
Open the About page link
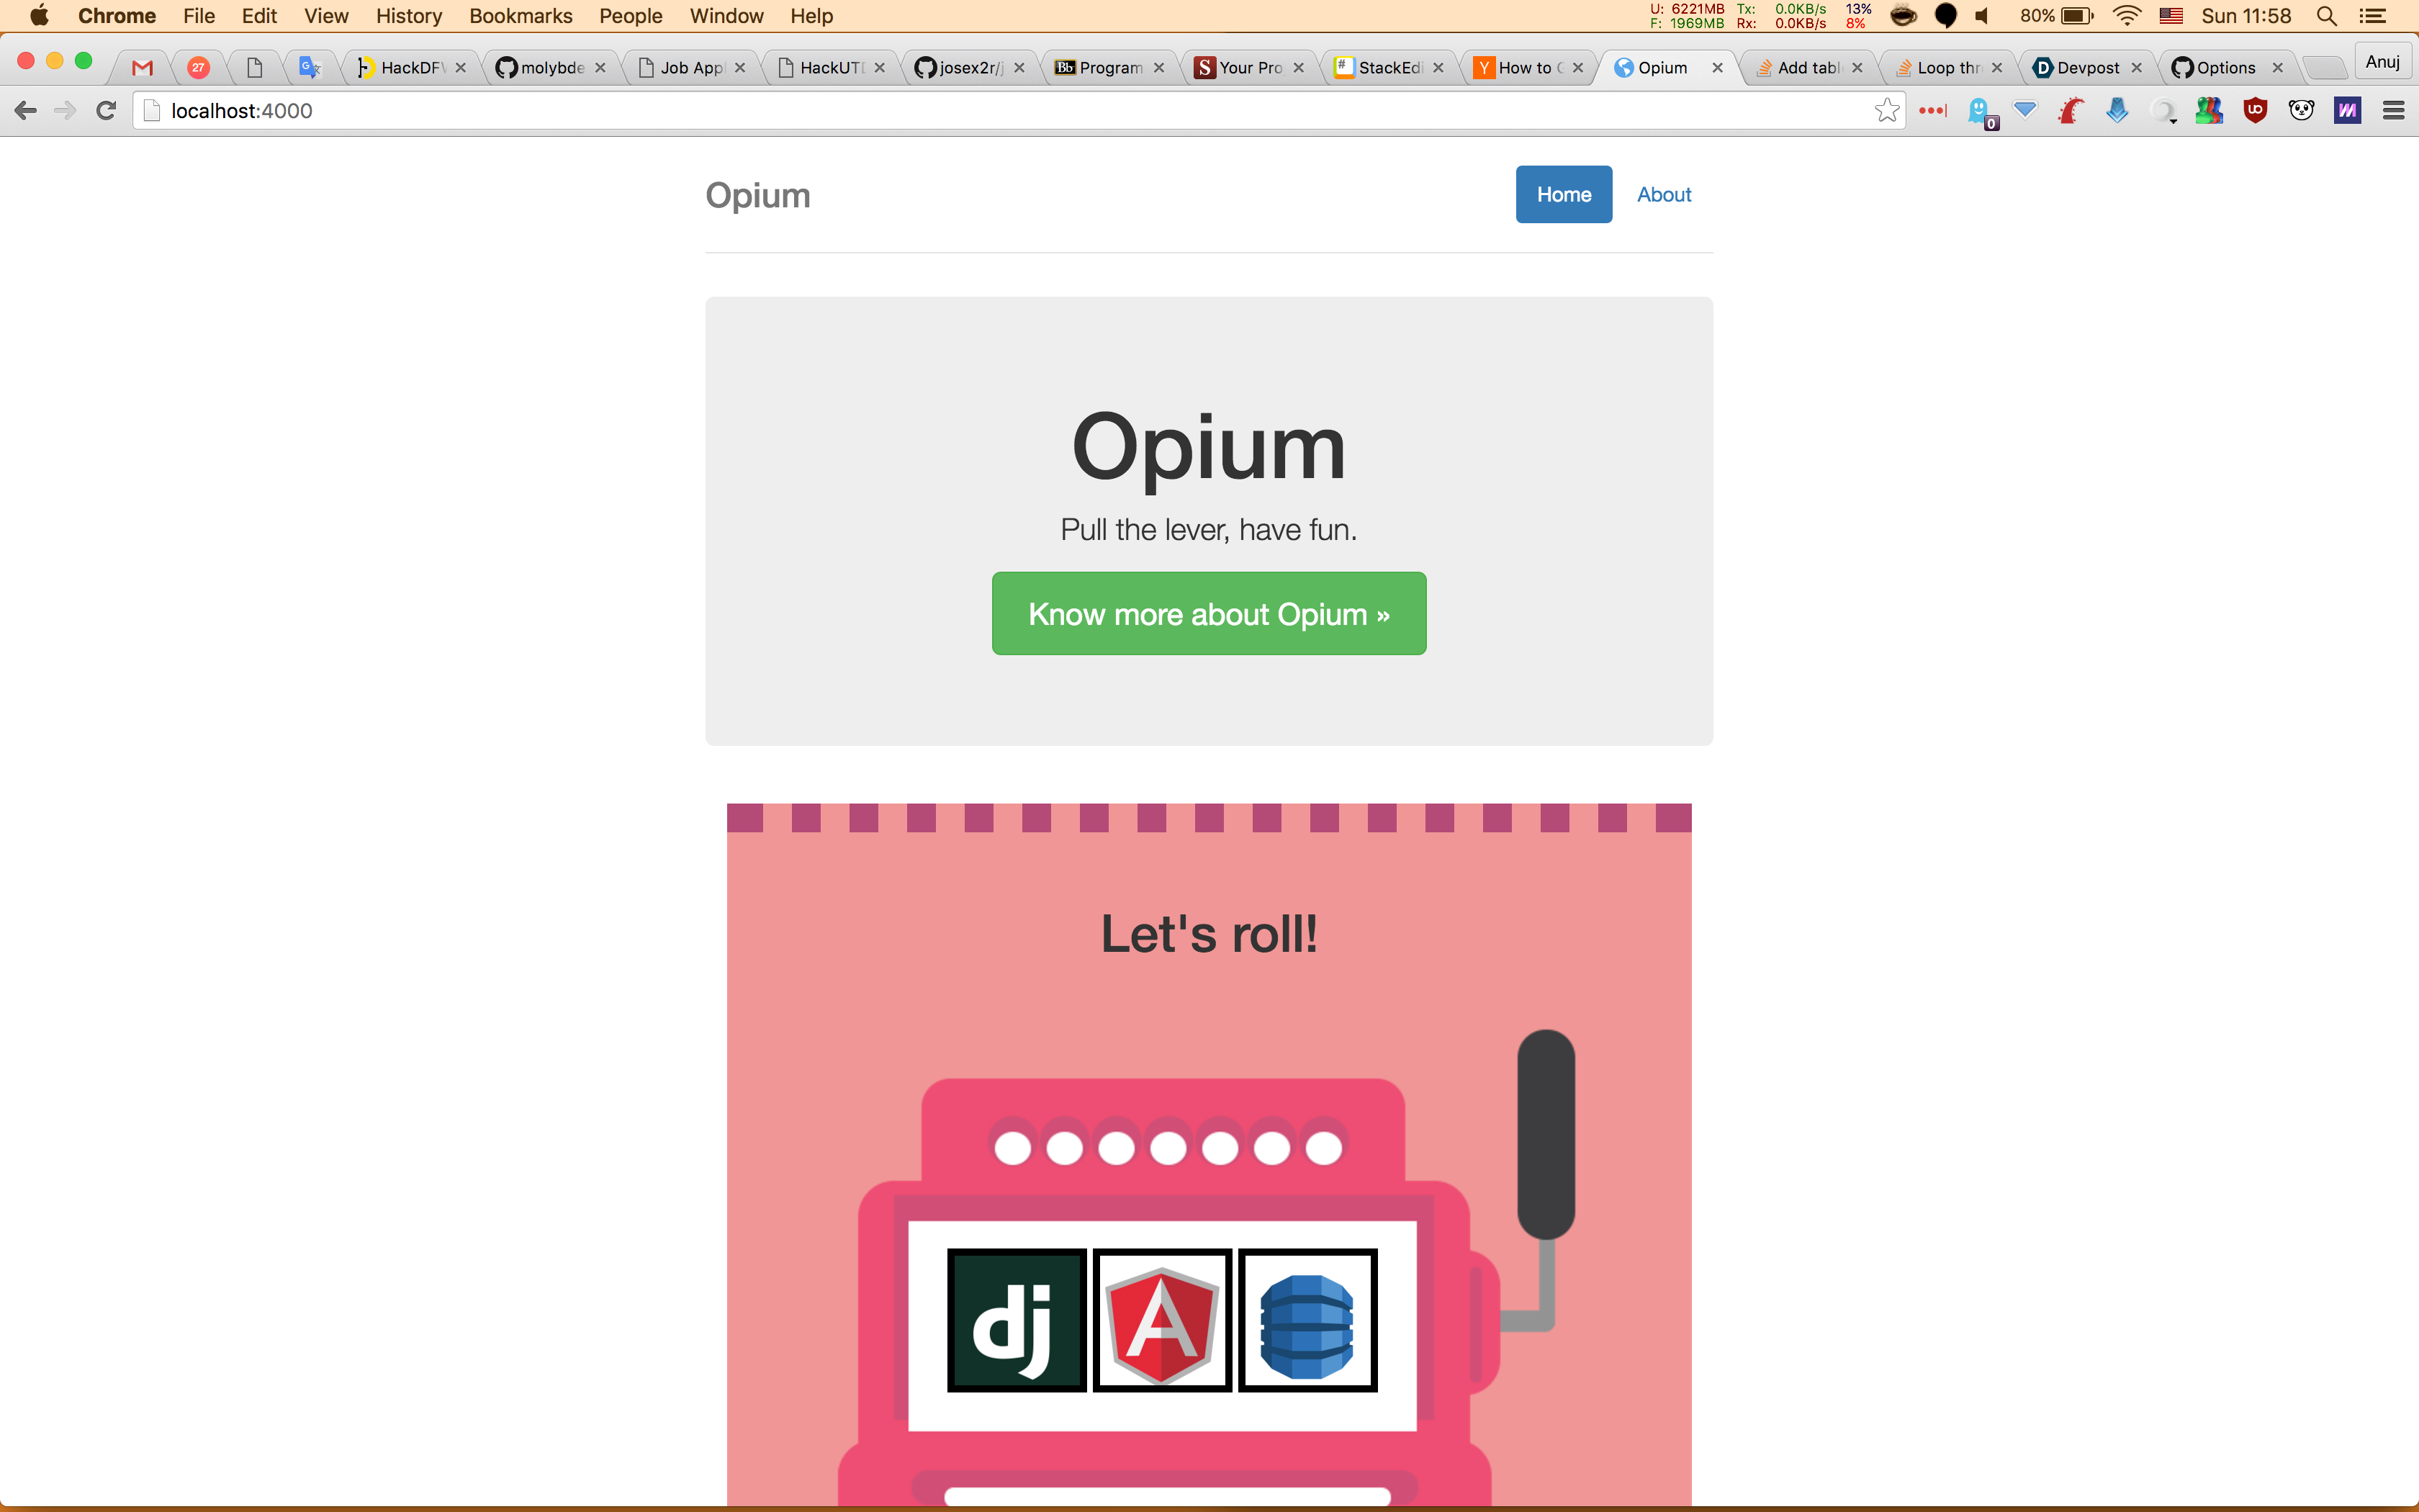pyautogui.click(x=1663, y=195)
